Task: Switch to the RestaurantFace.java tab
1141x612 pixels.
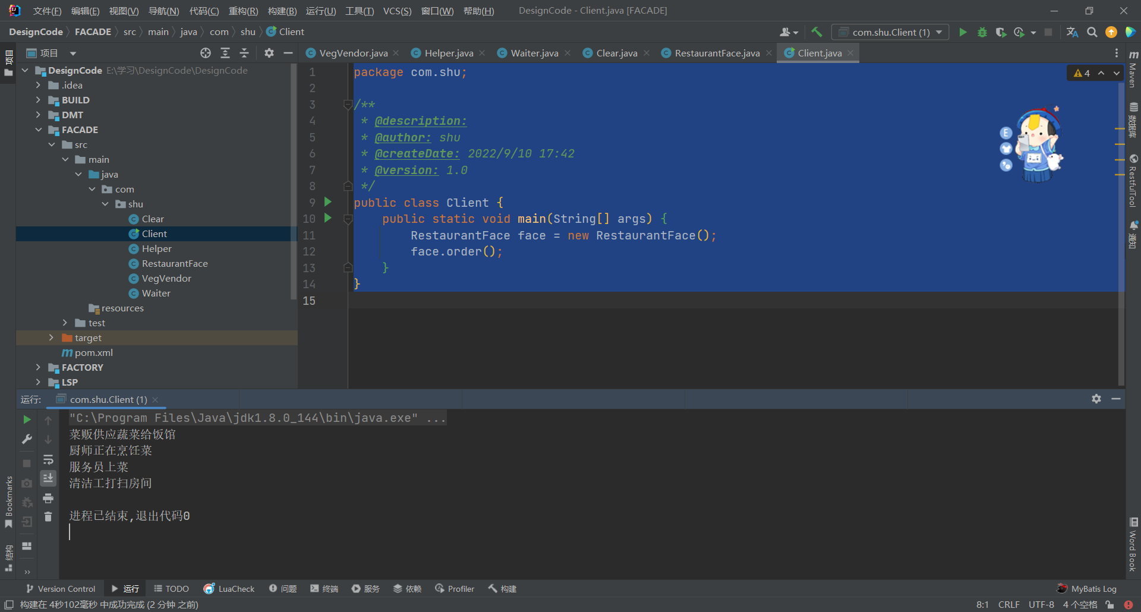Action: coord(717,53)
